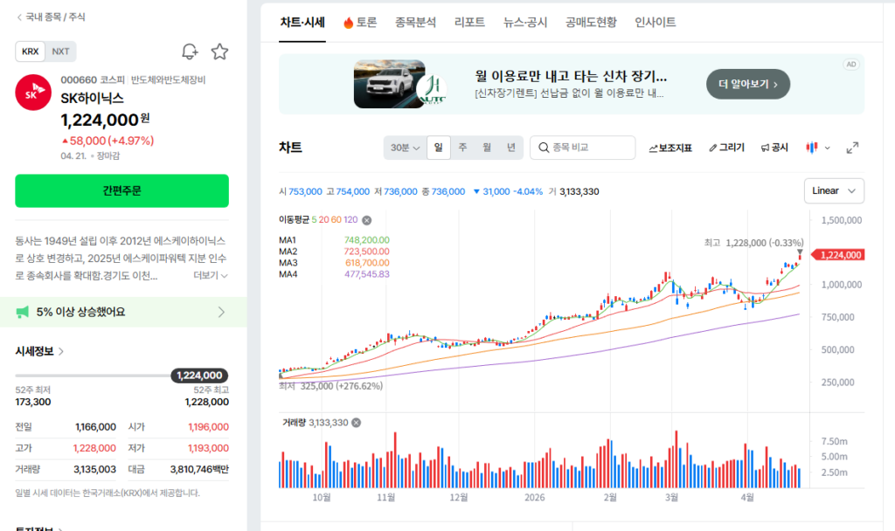Click the MA3 value 618,700.00

[x=367, y=263]
